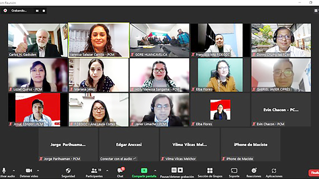Click the red Finalizar button
The height and width of the screenshot is (179, 319).
[x=314, y=173]
